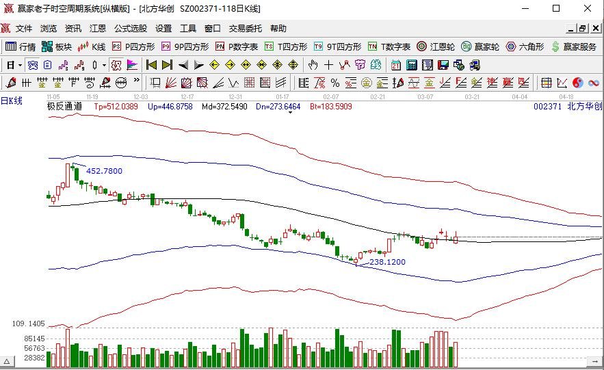Open the 浏览 menu
The width and height of the screenshot is (604, 370).
(48, 29)
